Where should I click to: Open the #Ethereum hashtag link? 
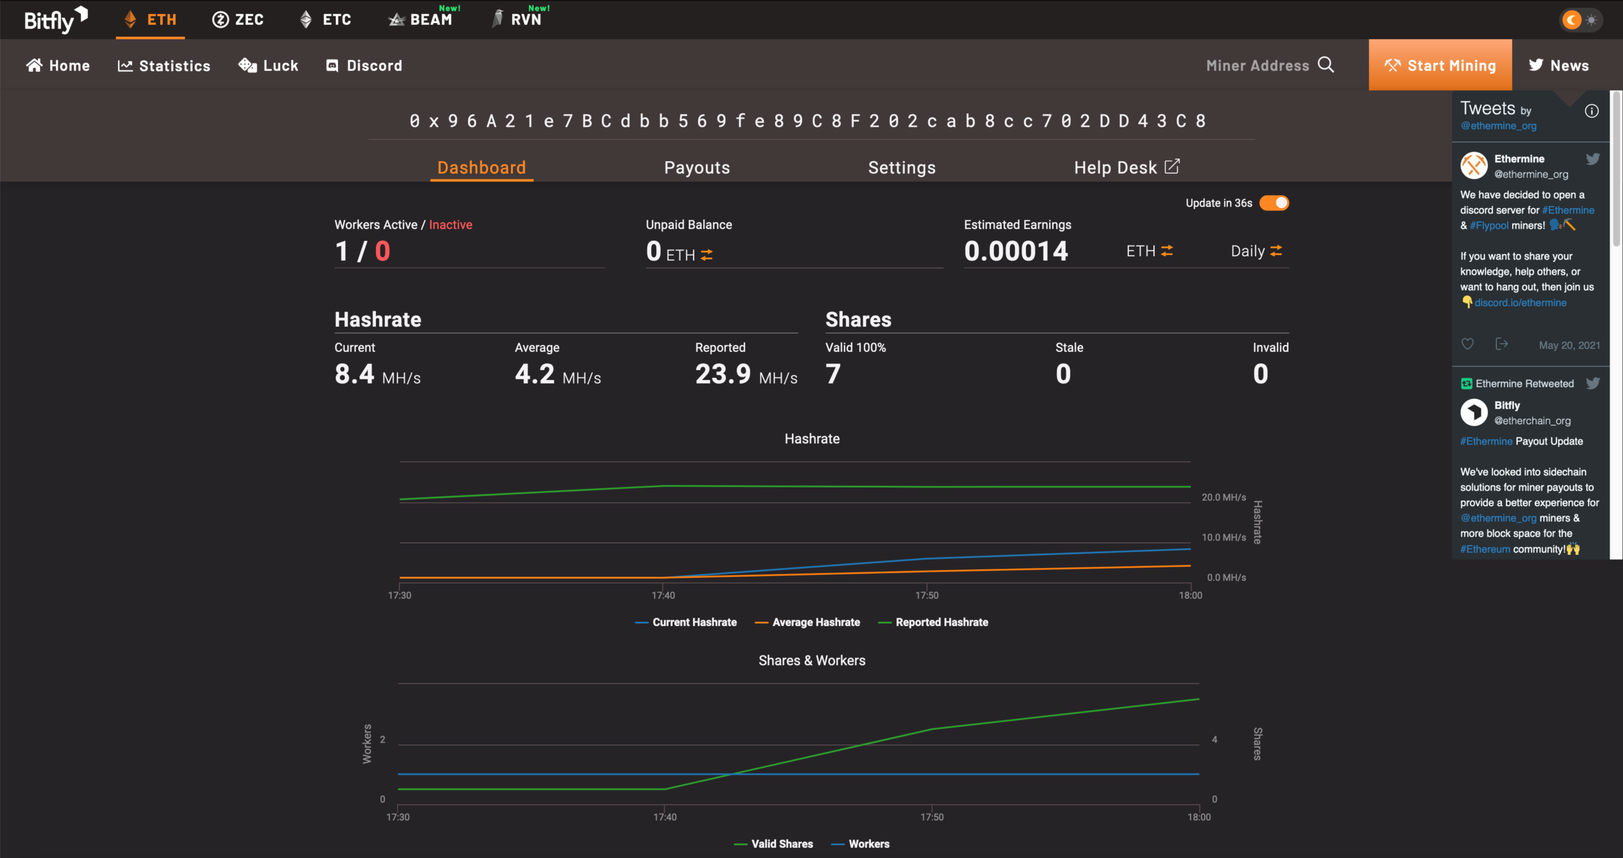point(1485,549)
